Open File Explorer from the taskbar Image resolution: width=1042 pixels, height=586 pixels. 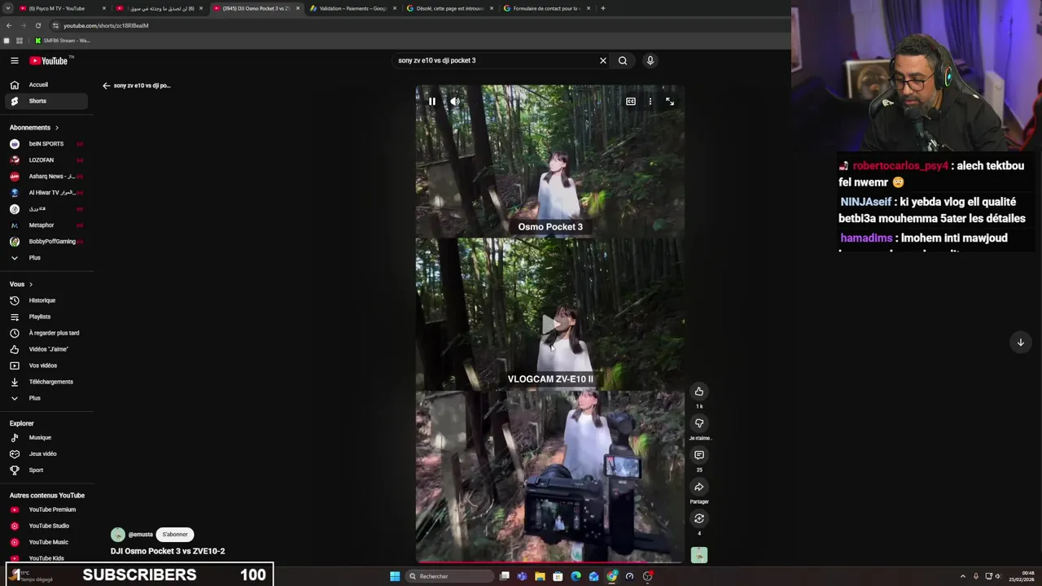coord(540,576)
